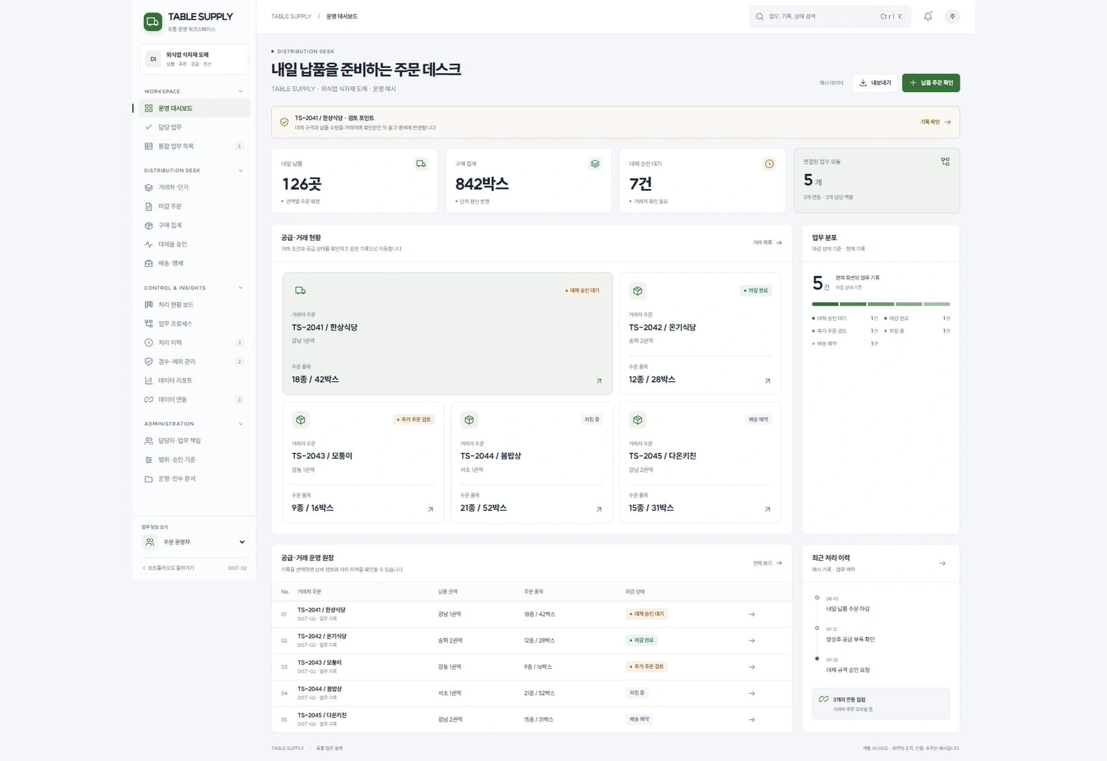Image resolution: width=1107 pixels, height=761 pixels.
Task: Open TS-2042 / 온기식당 card arrow icon
Action: click(767, 380)
